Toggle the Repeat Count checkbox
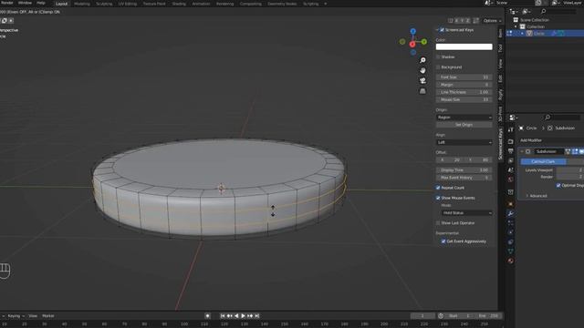The width and height of the screenshot is (584, 328). (438, 188)
